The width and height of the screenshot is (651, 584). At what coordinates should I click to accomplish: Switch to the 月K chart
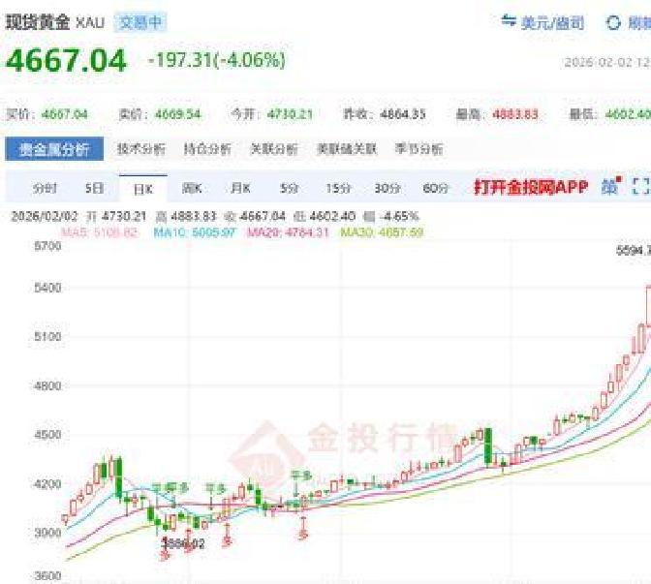pos(240,189)
